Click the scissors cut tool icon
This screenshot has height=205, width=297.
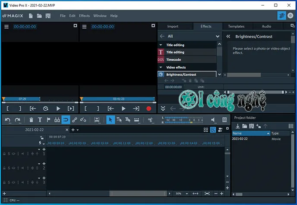point(150,120)
